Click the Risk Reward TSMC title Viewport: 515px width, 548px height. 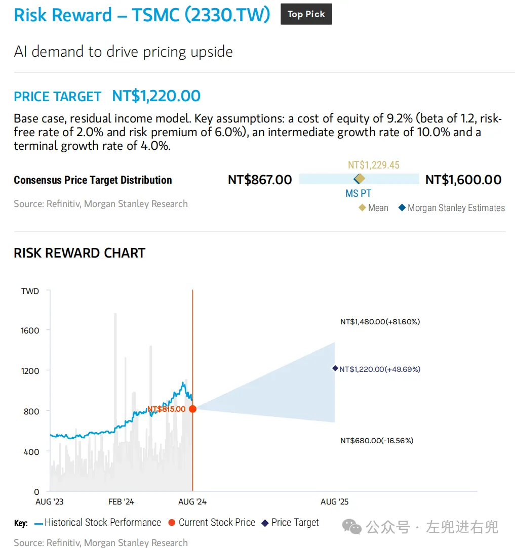click(142, 15)
